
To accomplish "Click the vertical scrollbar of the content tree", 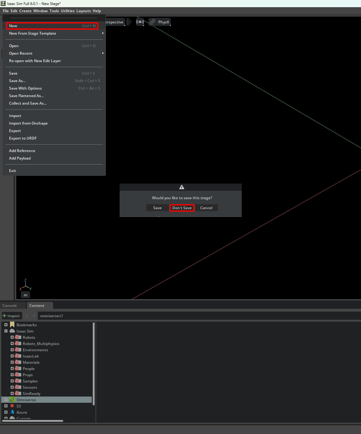I will tap(94, 364).
